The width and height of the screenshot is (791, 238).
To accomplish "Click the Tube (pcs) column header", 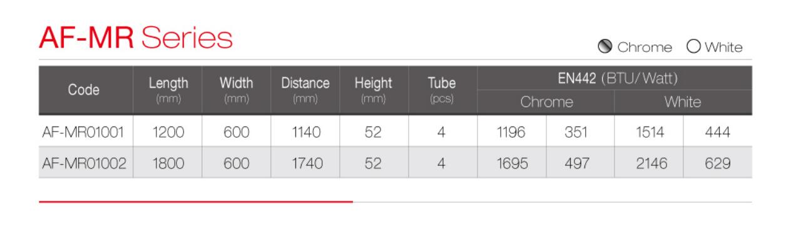I will point(443,89).
